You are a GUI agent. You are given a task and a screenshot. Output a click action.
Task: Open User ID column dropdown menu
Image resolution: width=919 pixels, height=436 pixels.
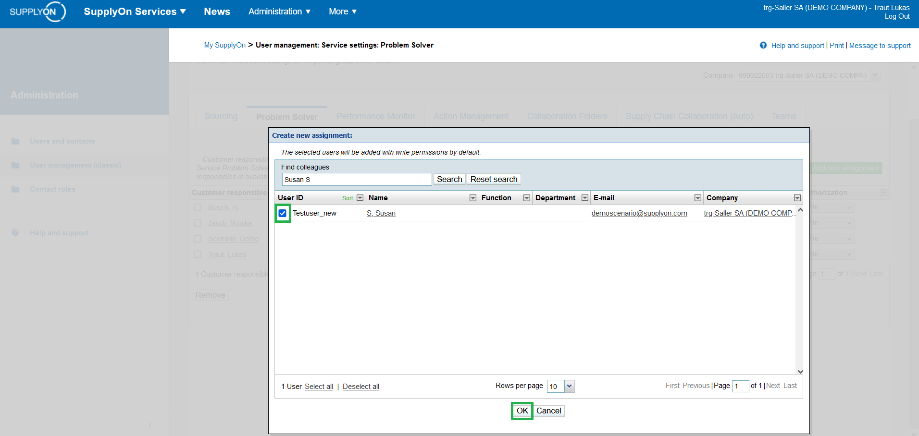(x=360, y=198)
